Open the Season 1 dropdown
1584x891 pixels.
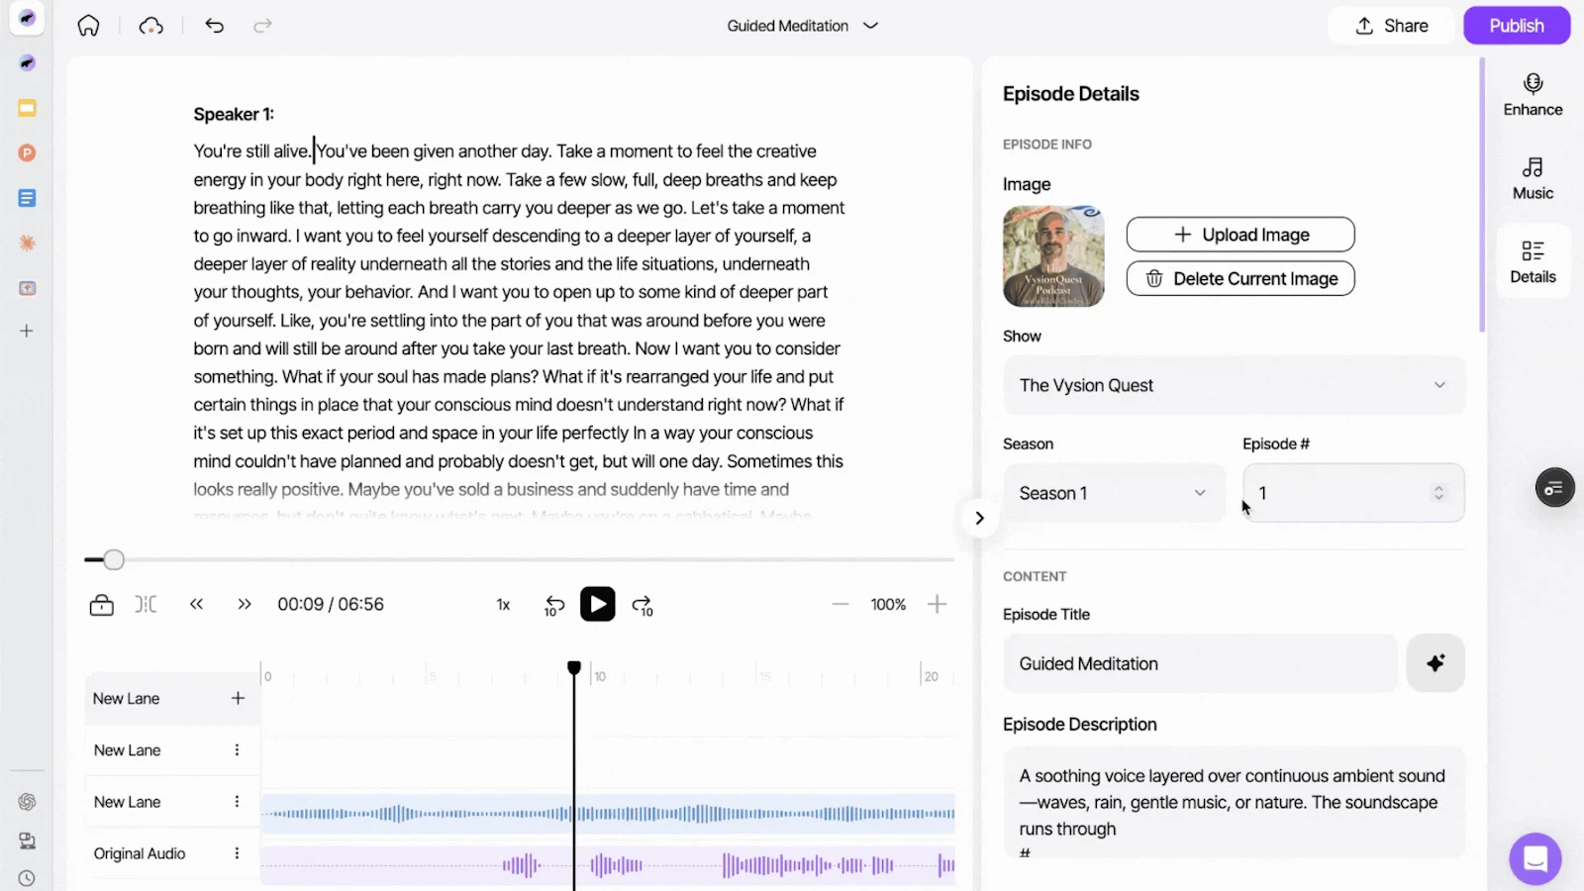click(1113, 492)
